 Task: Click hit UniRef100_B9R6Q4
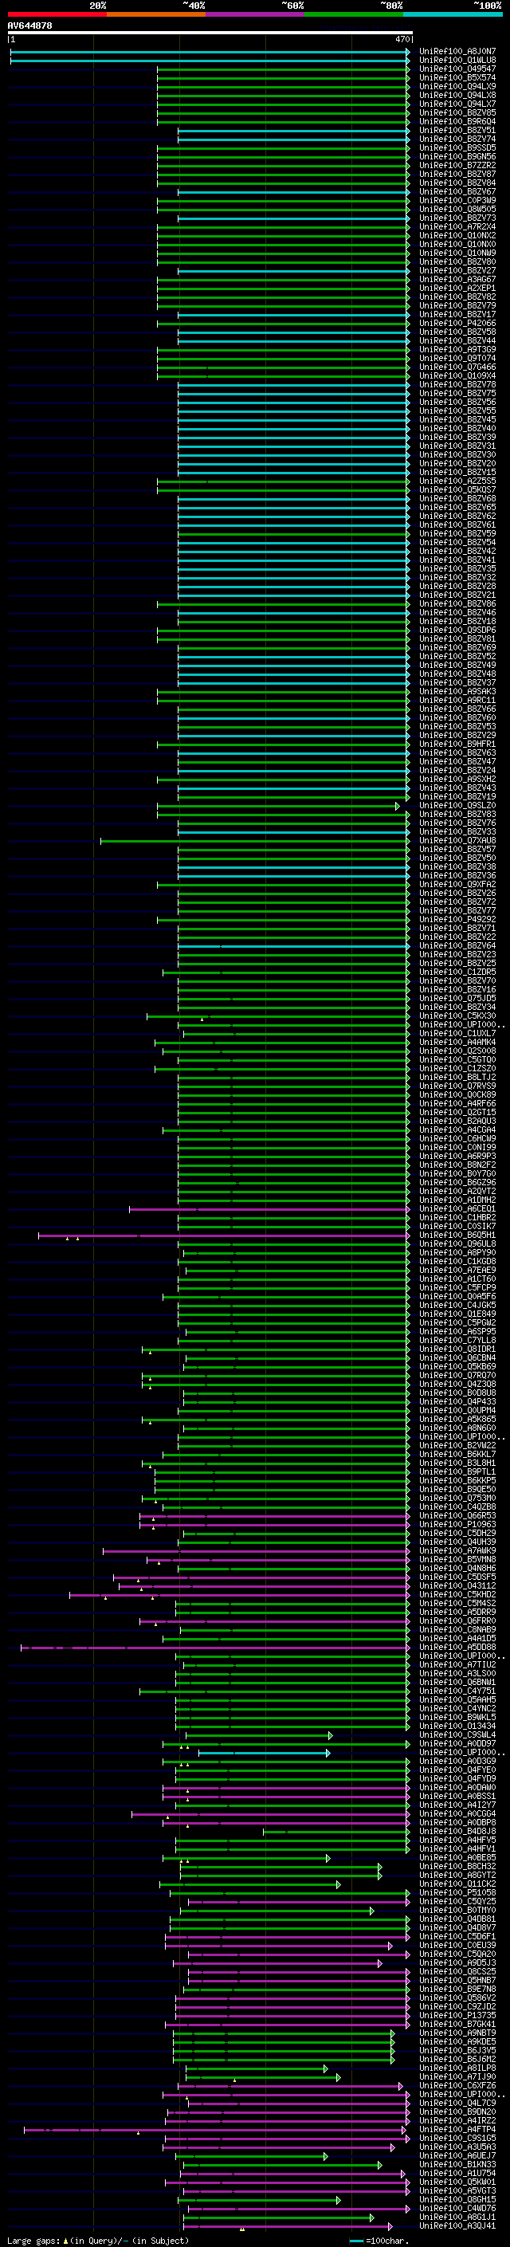coord(457,121)
